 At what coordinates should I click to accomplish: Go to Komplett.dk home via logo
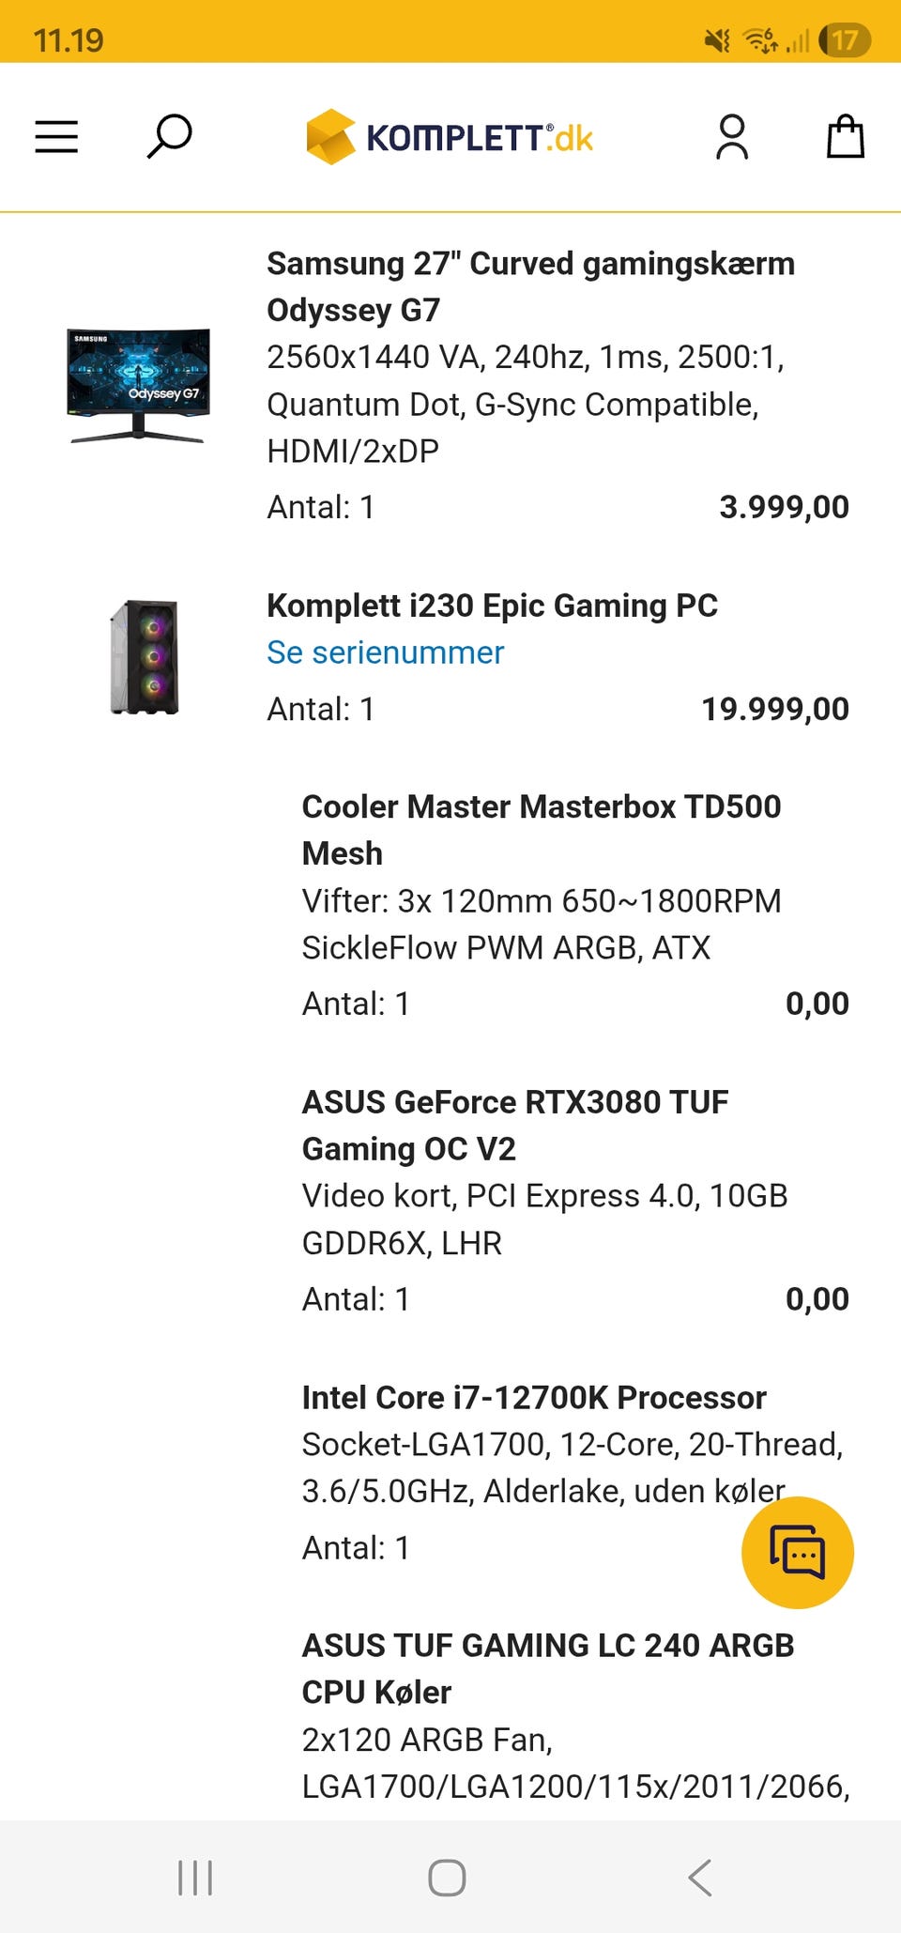pyautogui.click(x=450, y=138)
